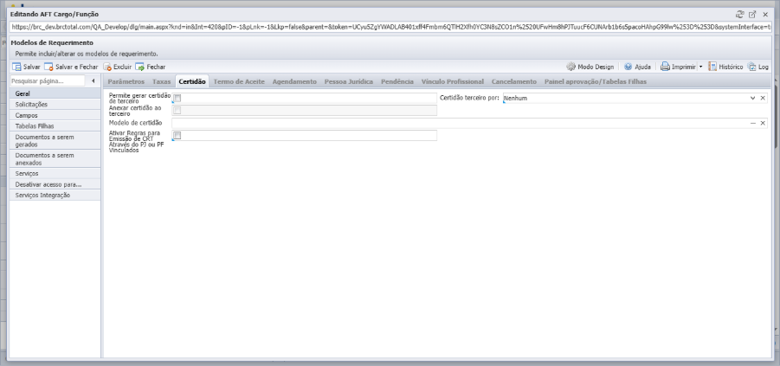Enable Ativar Regras para Emissão de CRT checkbox
The width and height of the screenshot is (780, 366).
(x=177, y=135)
